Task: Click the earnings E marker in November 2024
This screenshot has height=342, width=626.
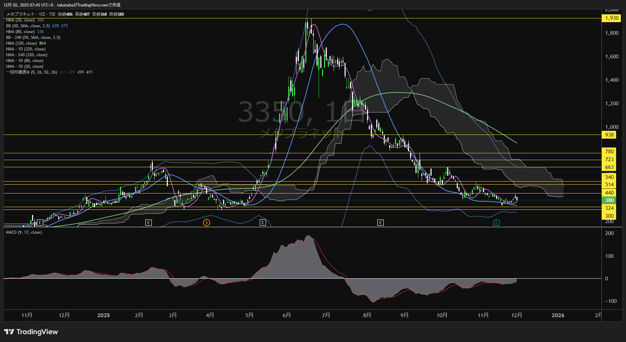Action: 40,222
